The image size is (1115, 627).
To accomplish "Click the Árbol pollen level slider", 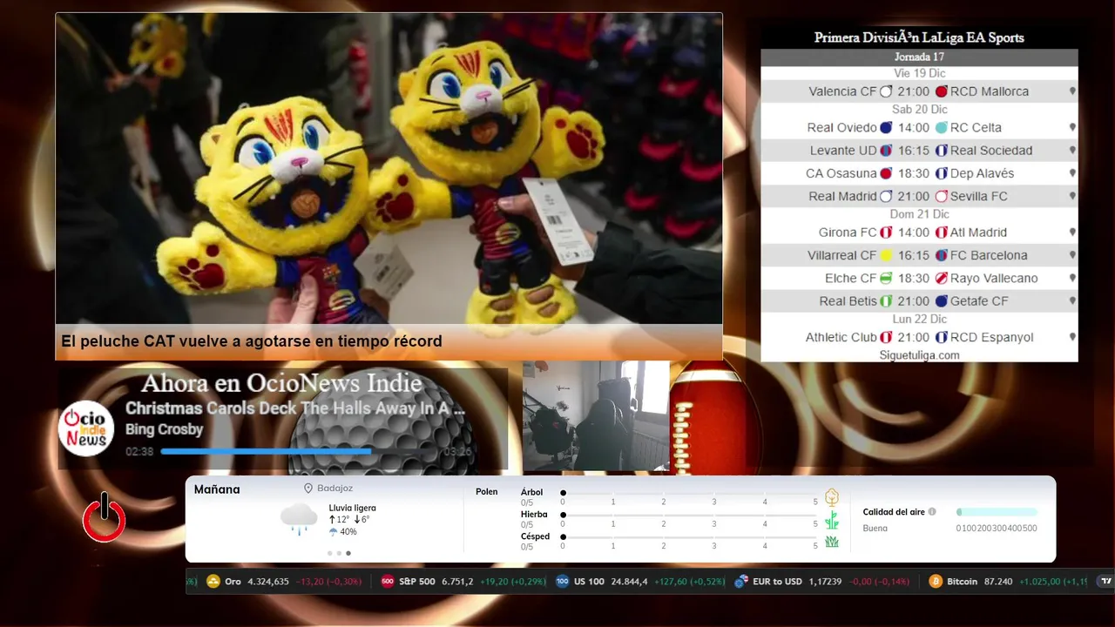I will [689, 493].
